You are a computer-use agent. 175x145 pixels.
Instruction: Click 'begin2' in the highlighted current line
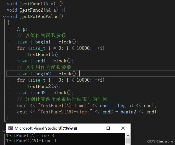pos(43,74)
